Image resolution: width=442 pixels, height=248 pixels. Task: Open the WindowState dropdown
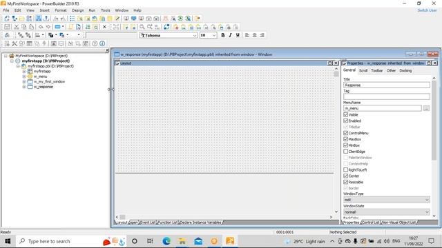[x=387, y=212]
